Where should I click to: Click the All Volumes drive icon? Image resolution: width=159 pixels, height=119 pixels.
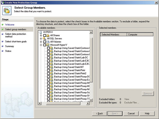click(x=48, y=42)
